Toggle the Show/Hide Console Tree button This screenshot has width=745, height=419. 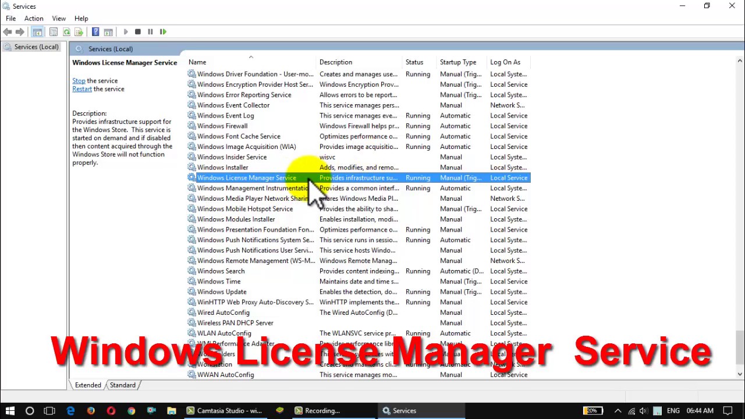37,32
